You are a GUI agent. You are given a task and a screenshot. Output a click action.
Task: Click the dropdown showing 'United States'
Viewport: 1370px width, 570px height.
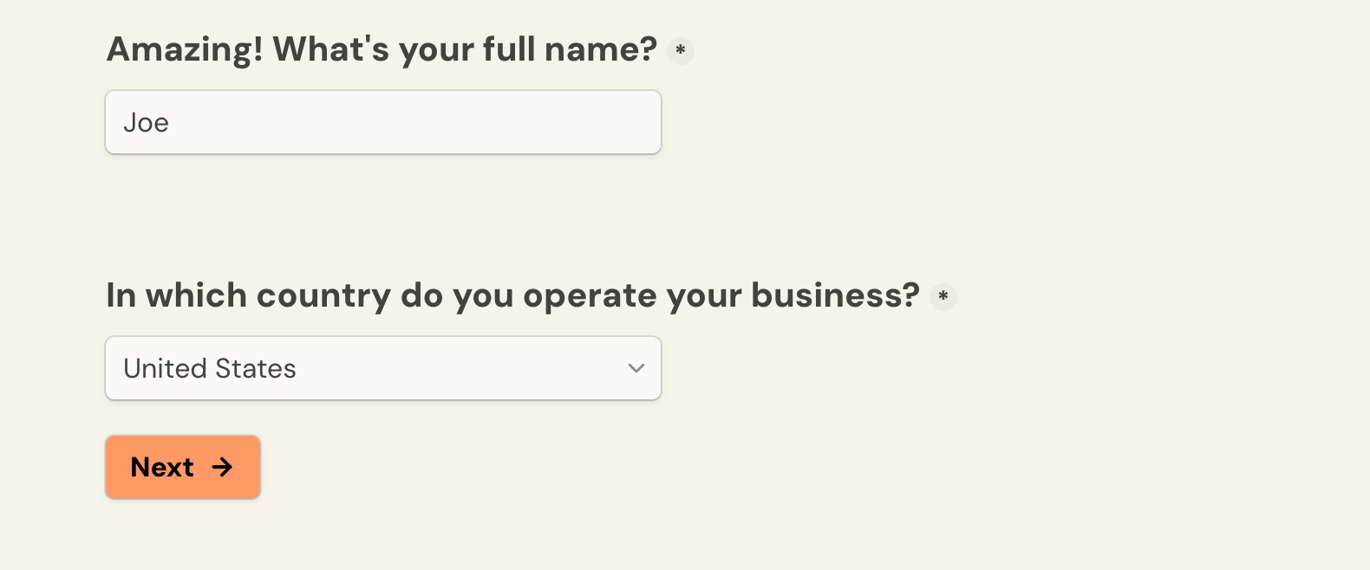382,368
